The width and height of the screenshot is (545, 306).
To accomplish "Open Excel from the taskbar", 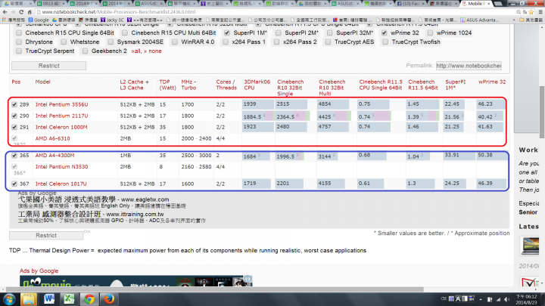I will tap(69, 299).
